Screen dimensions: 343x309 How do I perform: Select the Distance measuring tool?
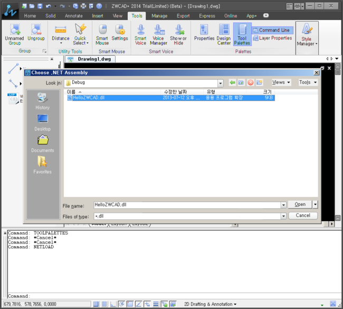pyautogui.click(x=61, y=34)
